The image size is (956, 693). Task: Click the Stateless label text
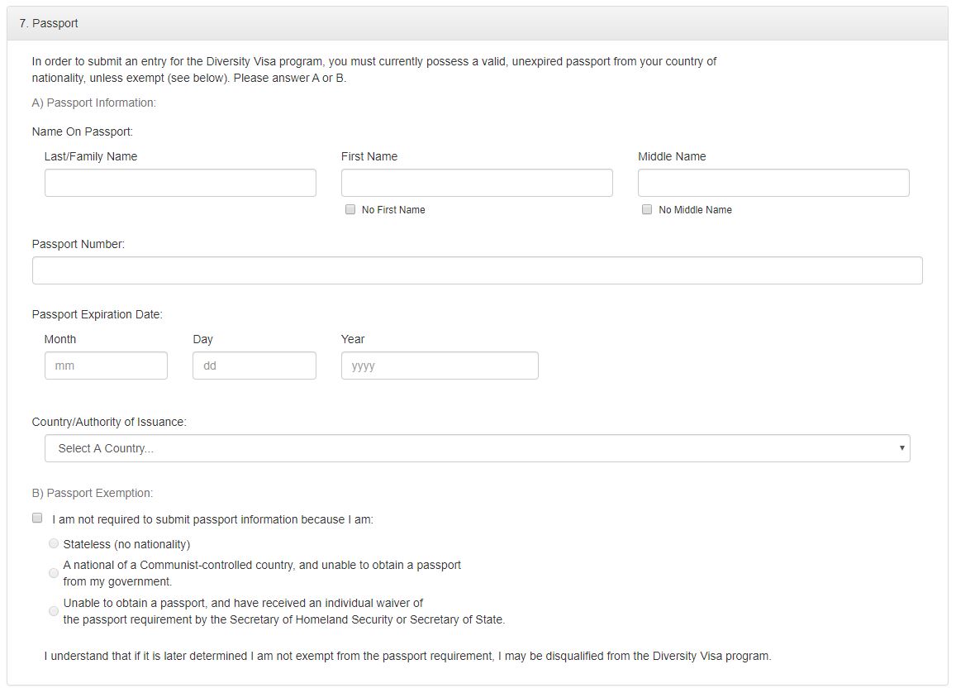(x=126, y=544)
